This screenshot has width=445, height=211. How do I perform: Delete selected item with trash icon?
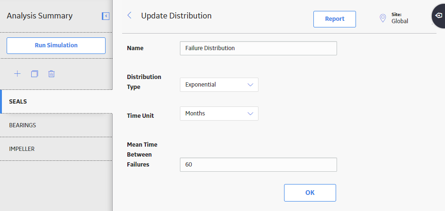pos(52,74)
